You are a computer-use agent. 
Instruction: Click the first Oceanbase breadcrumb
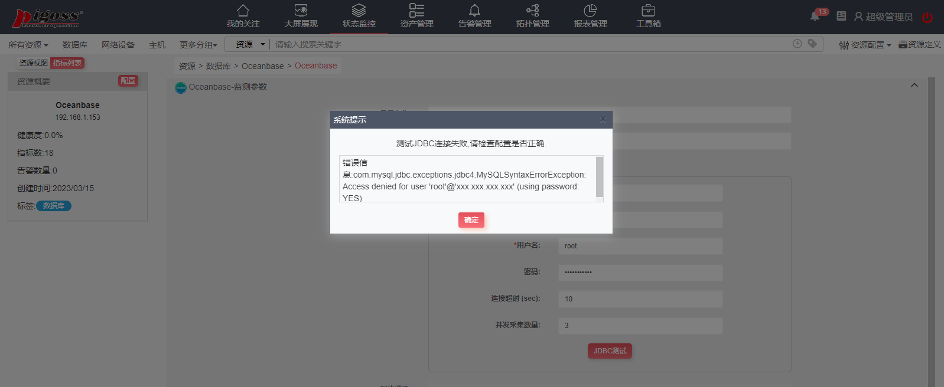262,66
